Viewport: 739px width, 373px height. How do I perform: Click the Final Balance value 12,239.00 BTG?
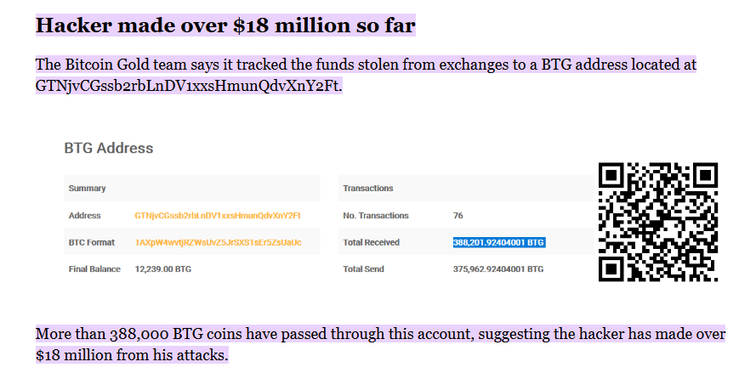click(x=163, y=269)
